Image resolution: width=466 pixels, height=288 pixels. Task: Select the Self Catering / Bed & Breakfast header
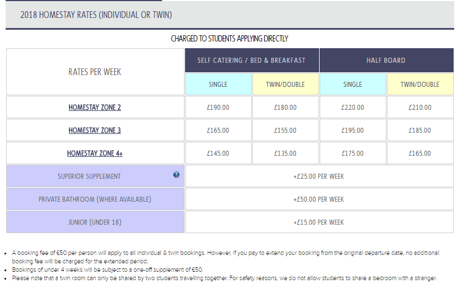(251, 61)
